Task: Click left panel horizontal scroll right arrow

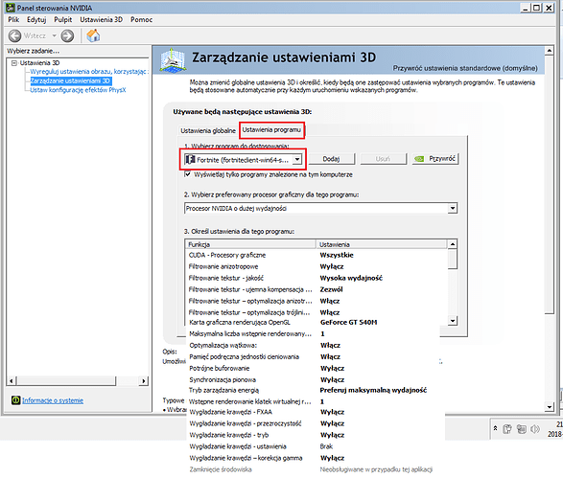Action: (144, 381)
